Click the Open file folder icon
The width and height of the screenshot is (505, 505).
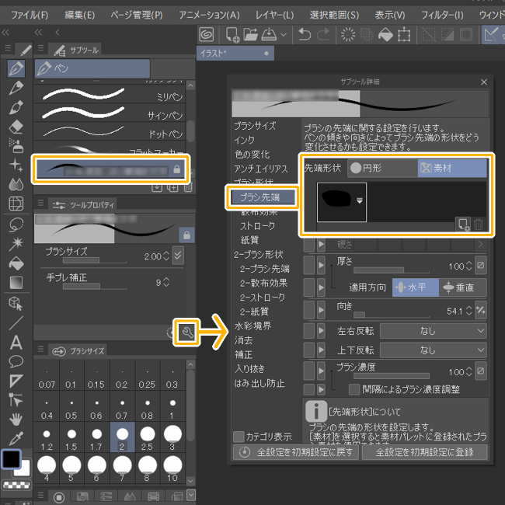point(250,34)
